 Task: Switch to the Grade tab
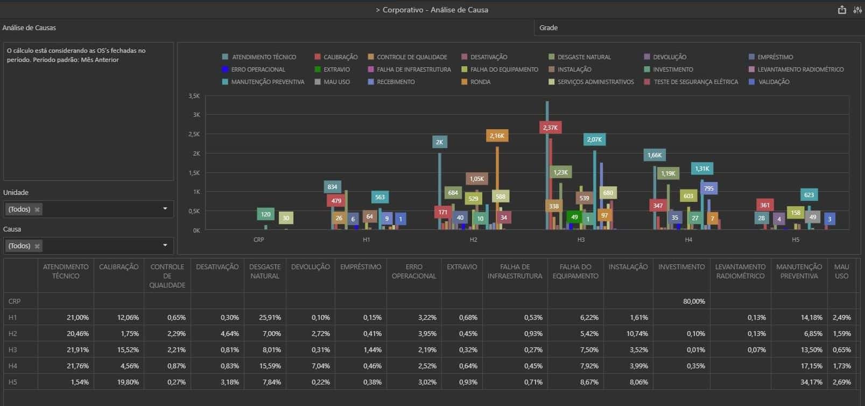pyautogui.click(x=548, y=27)
